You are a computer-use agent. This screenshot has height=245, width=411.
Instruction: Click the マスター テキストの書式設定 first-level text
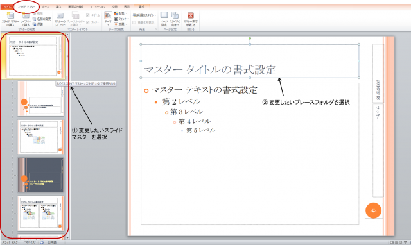pyautogui.click(x=204, y=90)
